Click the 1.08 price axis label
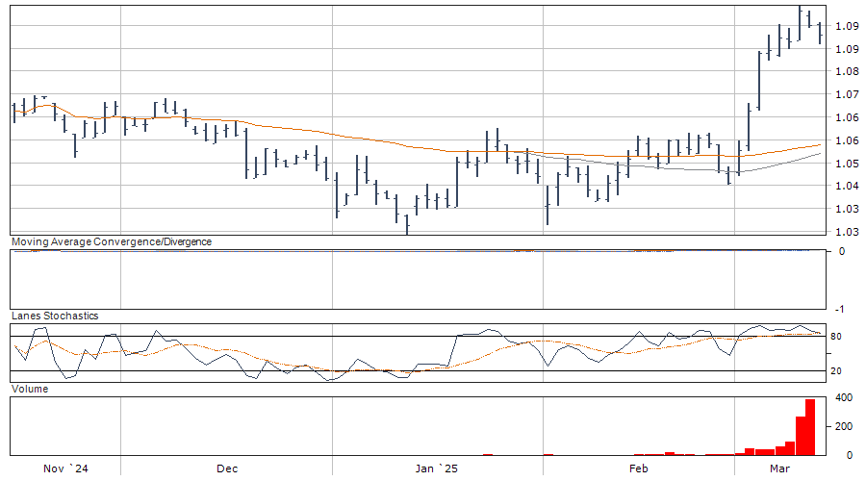866x481 pixels. point(847,71)
